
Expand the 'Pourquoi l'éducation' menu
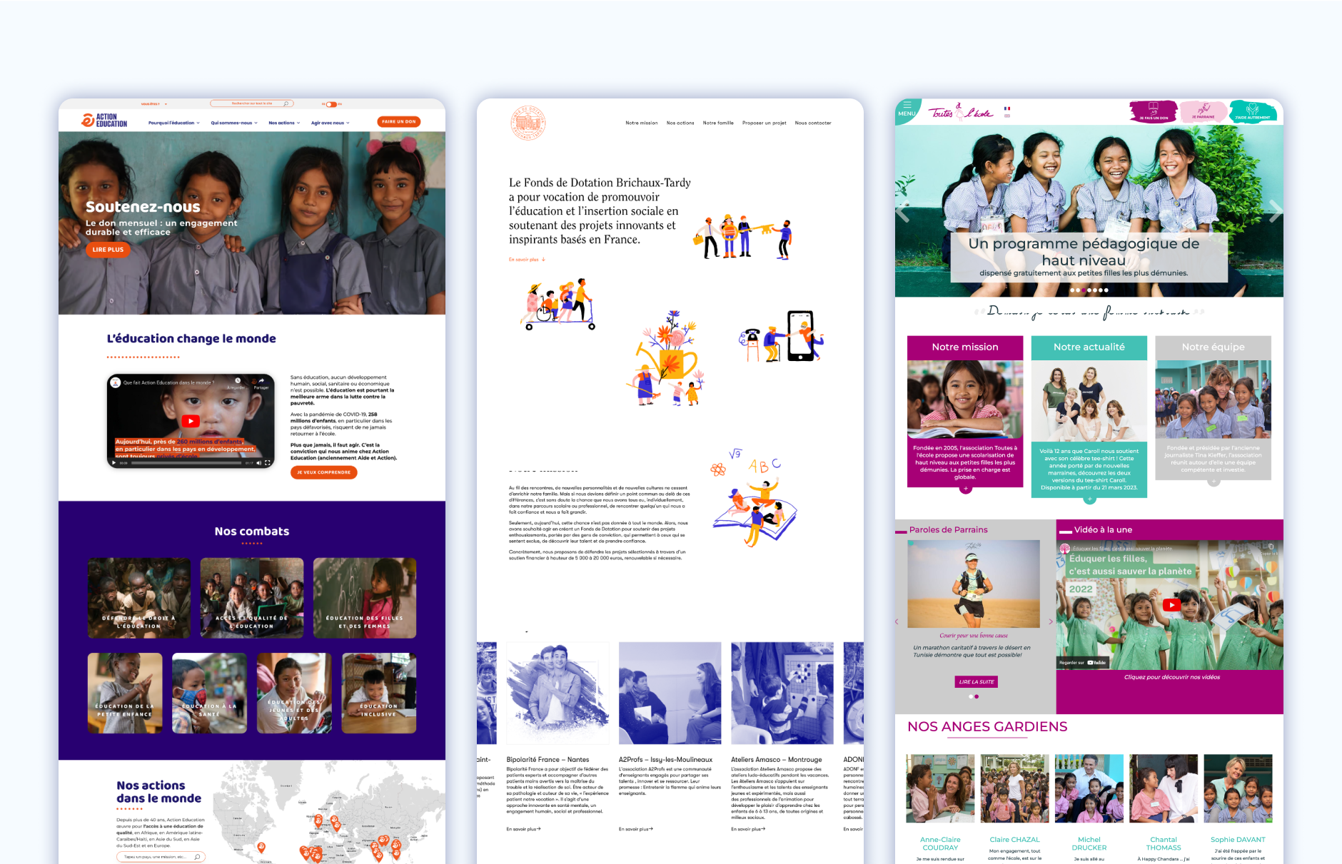pyautogui.click(x=173, y=123)
